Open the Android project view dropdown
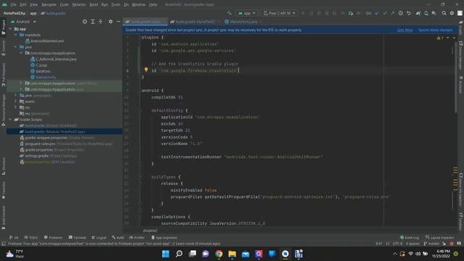 coord(24,22)
